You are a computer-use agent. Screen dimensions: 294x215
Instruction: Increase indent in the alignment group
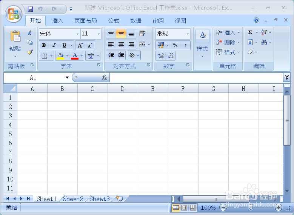click(121, 55)
